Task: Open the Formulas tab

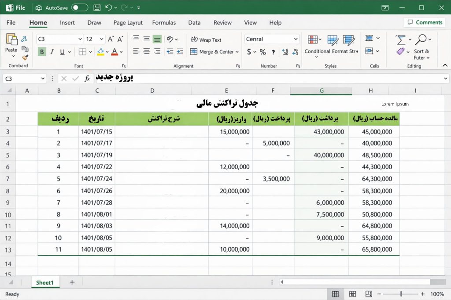Action: point(164,23)
